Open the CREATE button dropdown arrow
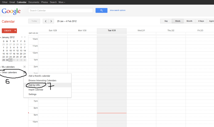This screenshot has width=214, height=127. tap(15, 31)
